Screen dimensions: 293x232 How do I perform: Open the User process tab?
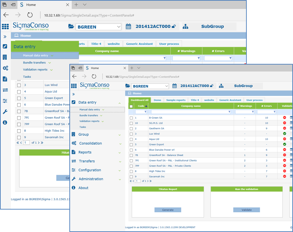point(254,100)
